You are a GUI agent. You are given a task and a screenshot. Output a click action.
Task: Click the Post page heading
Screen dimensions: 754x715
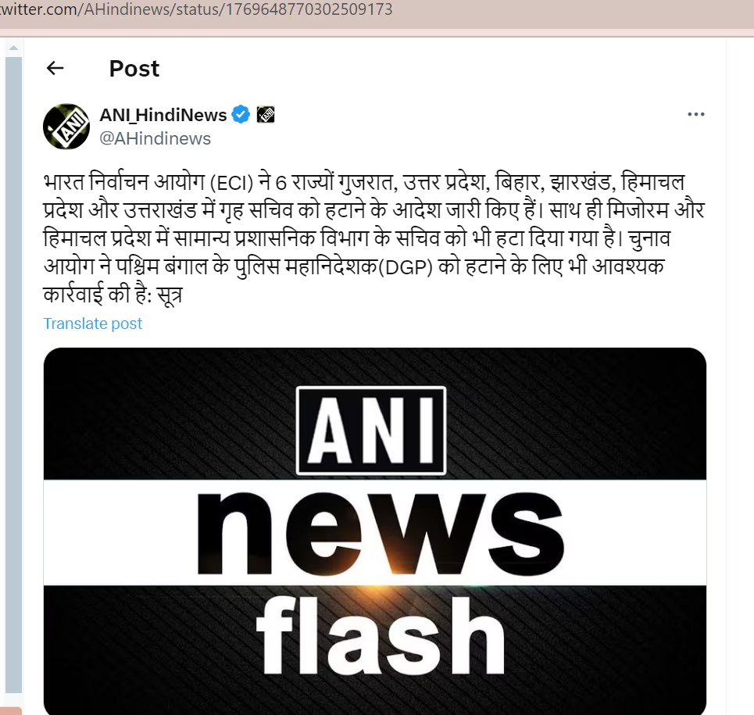(x=134, y=68)
